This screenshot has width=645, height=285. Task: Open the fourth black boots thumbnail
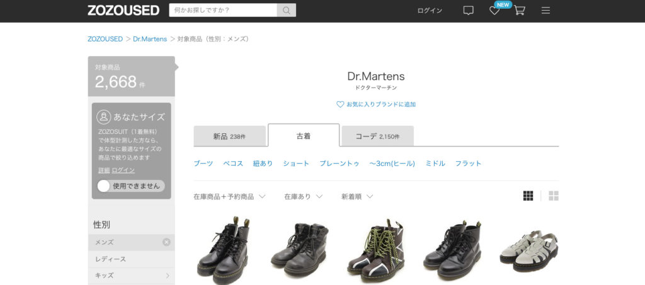pos(452,250)
